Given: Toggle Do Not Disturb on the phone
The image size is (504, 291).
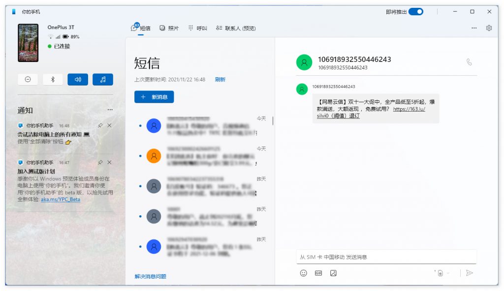Looking at the screenshot, I should pos(28,79).
